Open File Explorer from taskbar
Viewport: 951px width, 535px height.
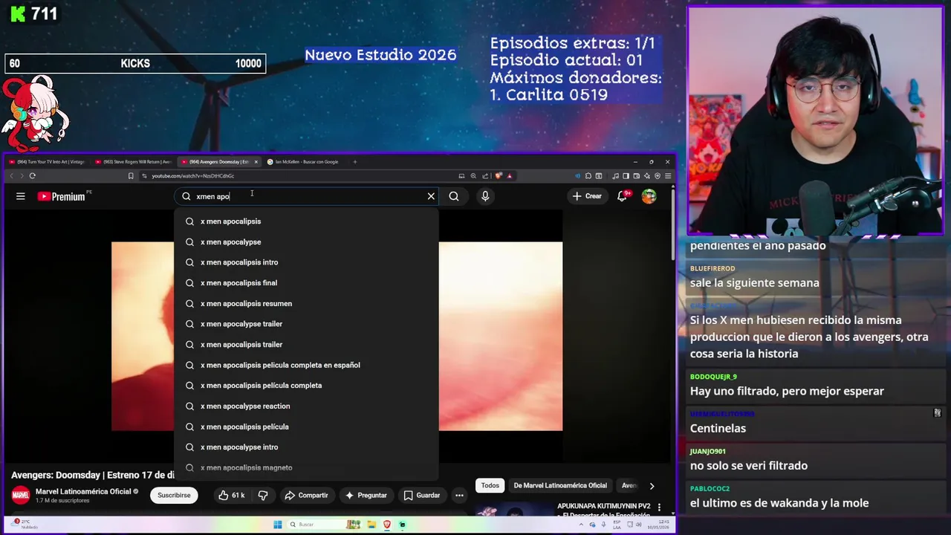point(371,525)
